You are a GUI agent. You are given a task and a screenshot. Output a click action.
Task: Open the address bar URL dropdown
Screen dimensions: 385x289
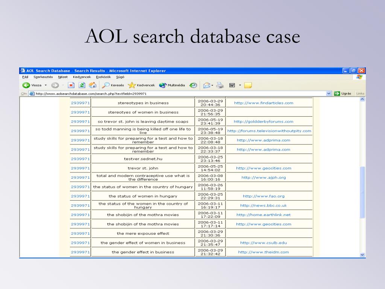[x=329, y=94]
